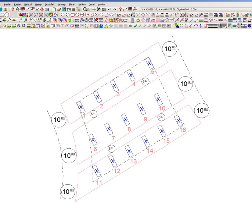
Task: Click the new blank document icon
Action: [54, 9]
